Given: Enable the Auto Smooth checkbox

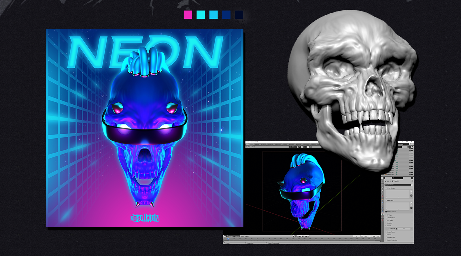Looking at the screenshot, I should (396, 229).
